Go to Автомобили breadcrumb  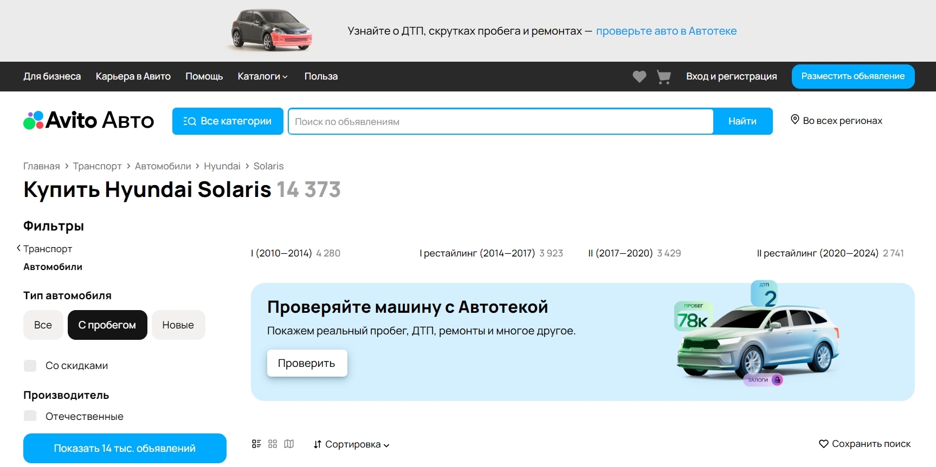(x=163, y=166)
